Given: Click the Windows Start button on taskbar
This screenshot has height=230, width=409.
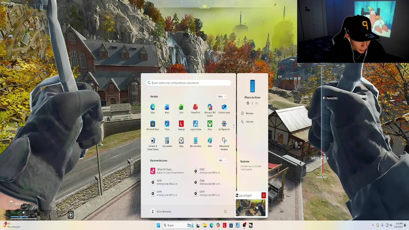Looking at the screenshot, I should (158, 225).
